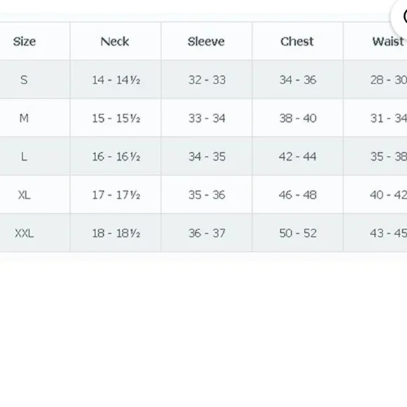Viewport: 407px width, 407px height.
Task: Select the S size row label
Action: 25,80
